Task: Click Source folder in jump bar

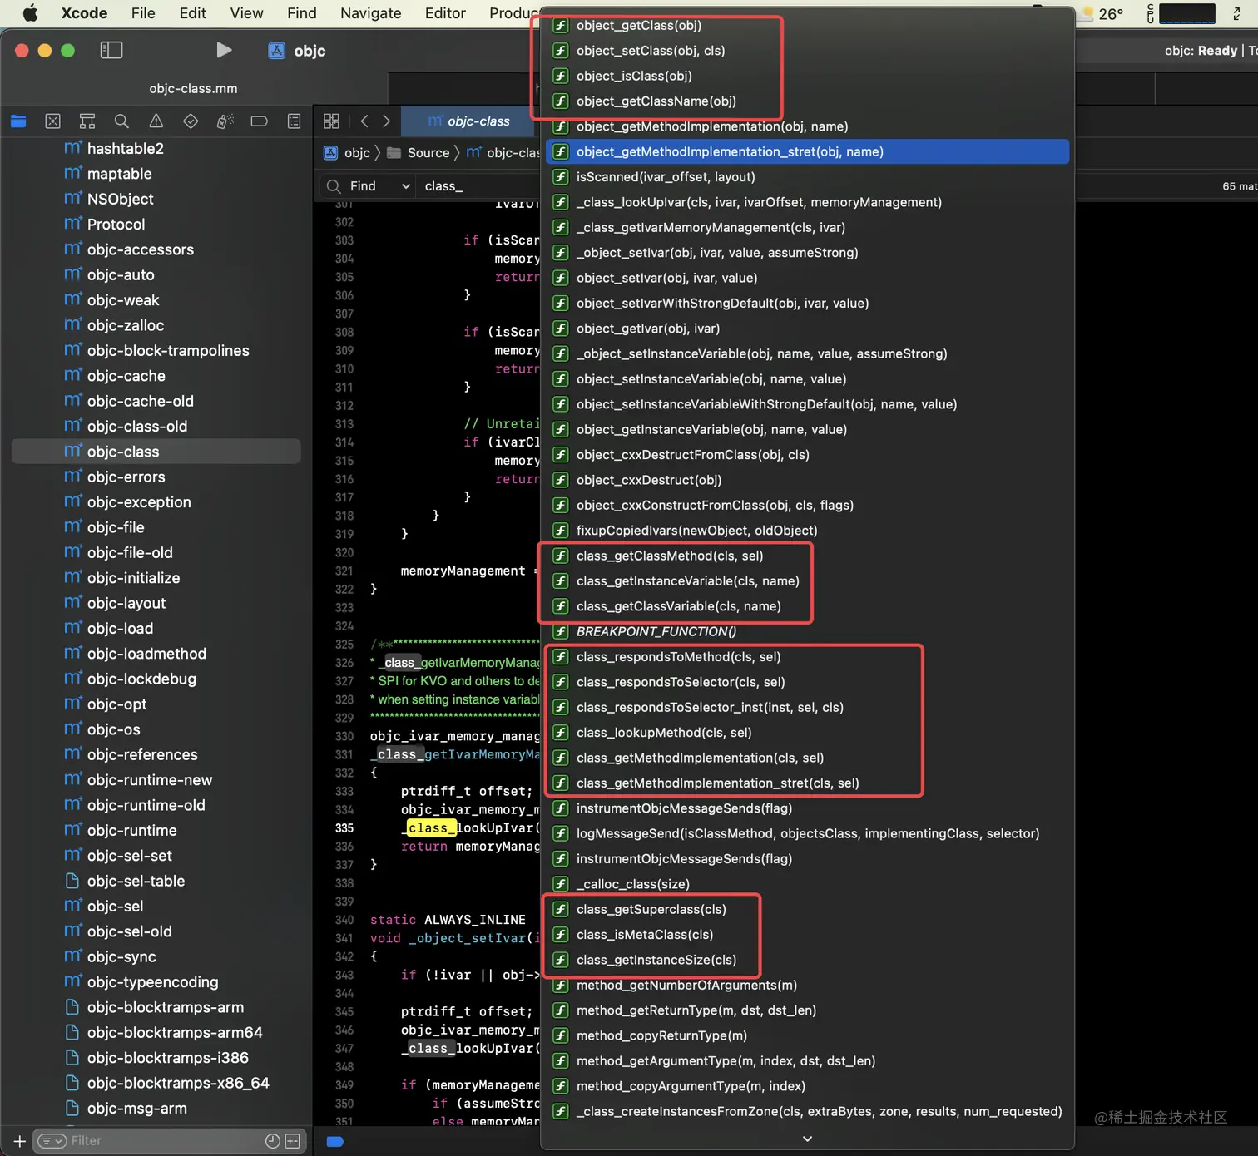Action: (x=419, y=153)
